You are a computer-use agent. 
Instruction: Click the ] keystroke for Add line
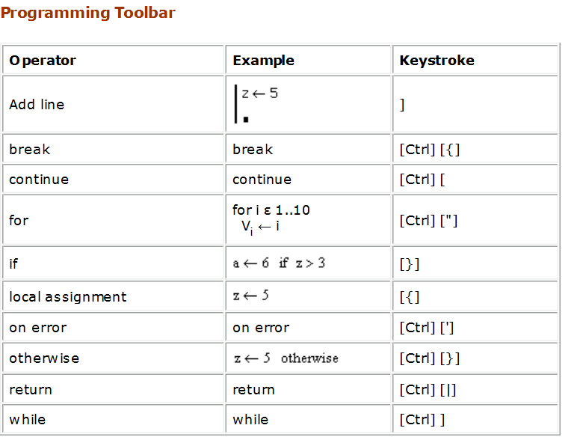coord(402,105)
